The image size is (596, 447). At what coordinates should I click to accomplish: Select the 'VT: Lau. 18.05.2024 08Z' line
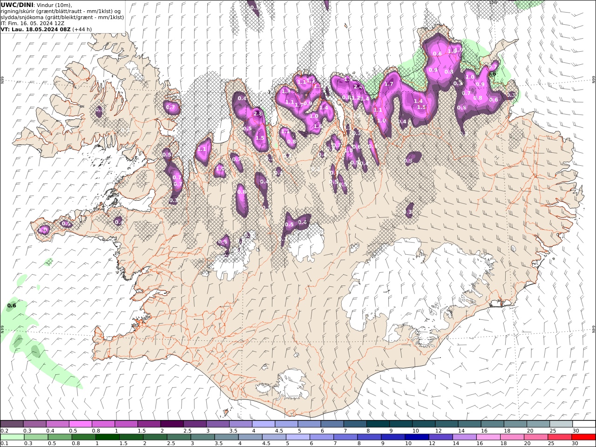(35, 29)
